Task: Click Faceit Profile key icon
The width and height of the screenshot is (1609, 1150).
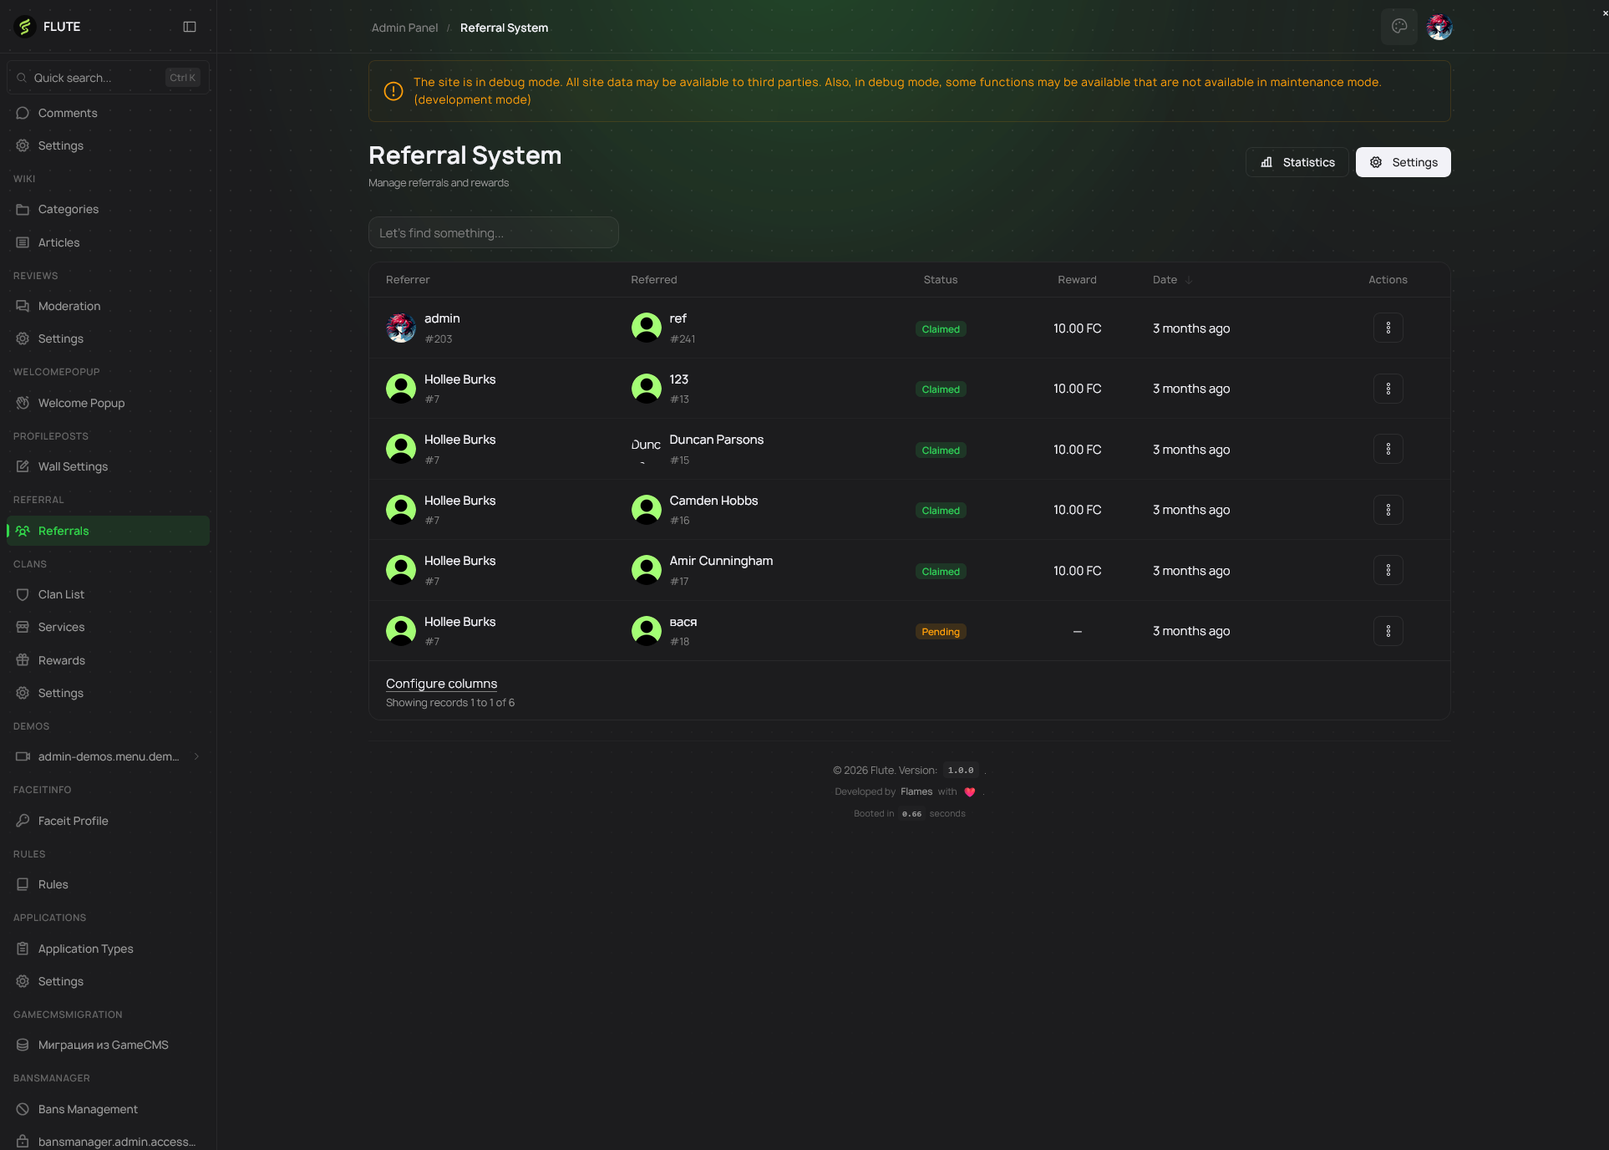Action: coord(23,821)
